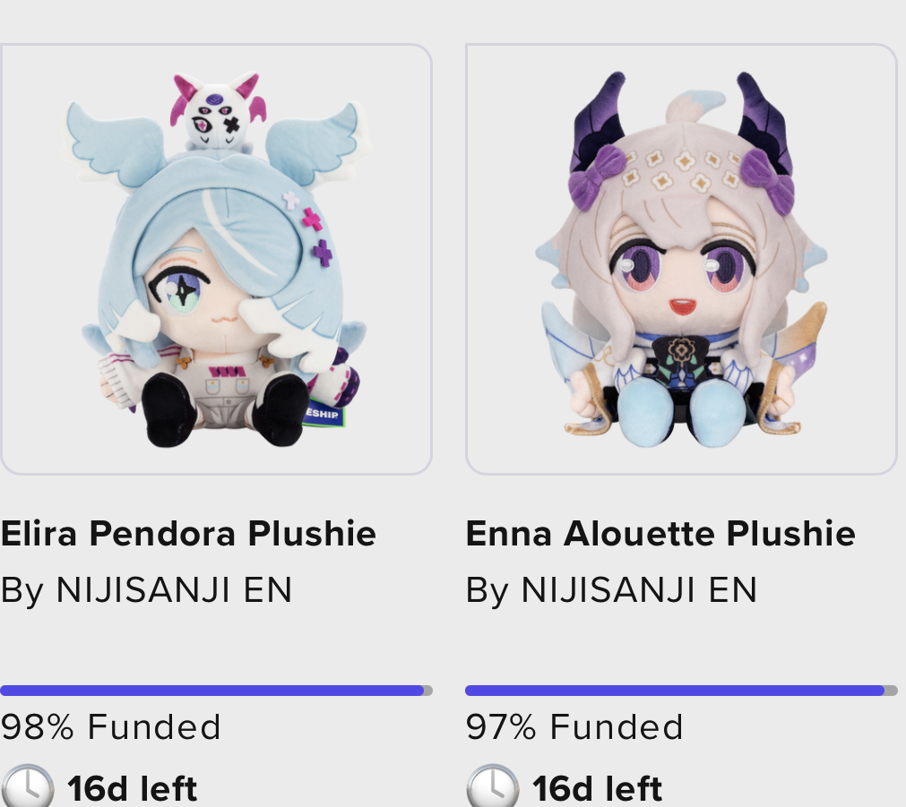Visit NIJISANJI EN creator under Elira Pendora

tap(174, 589)
